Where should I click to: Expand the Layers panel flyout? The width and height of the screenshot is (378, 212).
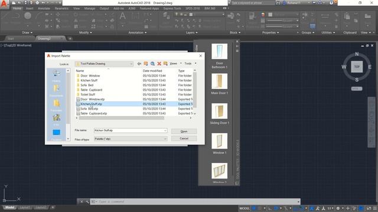[191, 33]
